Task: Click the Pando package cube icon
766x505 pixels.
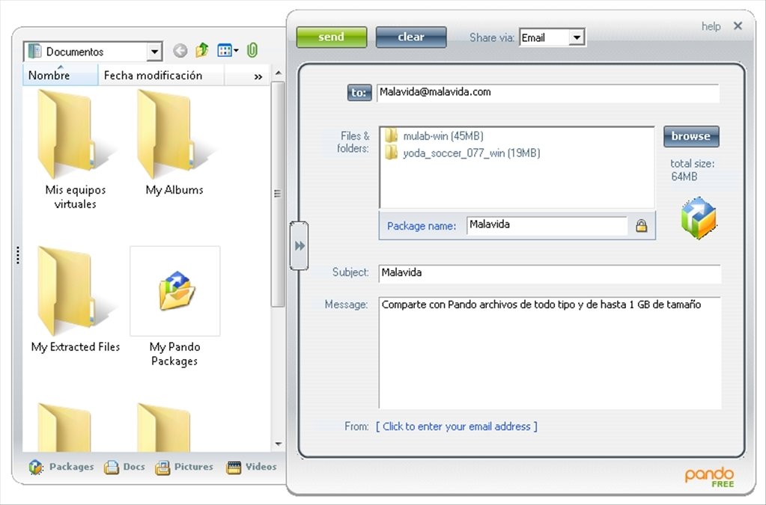Action: pyautogui.click(x=698, y=218)
